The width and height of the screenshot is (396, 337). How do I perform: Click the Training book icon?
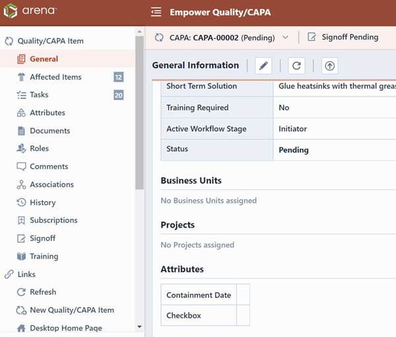[x=22, y=257]
